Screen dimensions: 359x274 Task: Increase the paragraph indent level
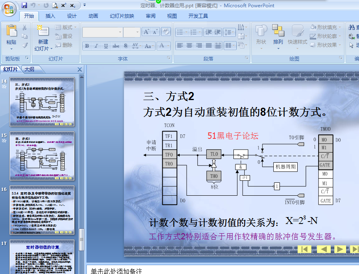[x=218, y=32]
